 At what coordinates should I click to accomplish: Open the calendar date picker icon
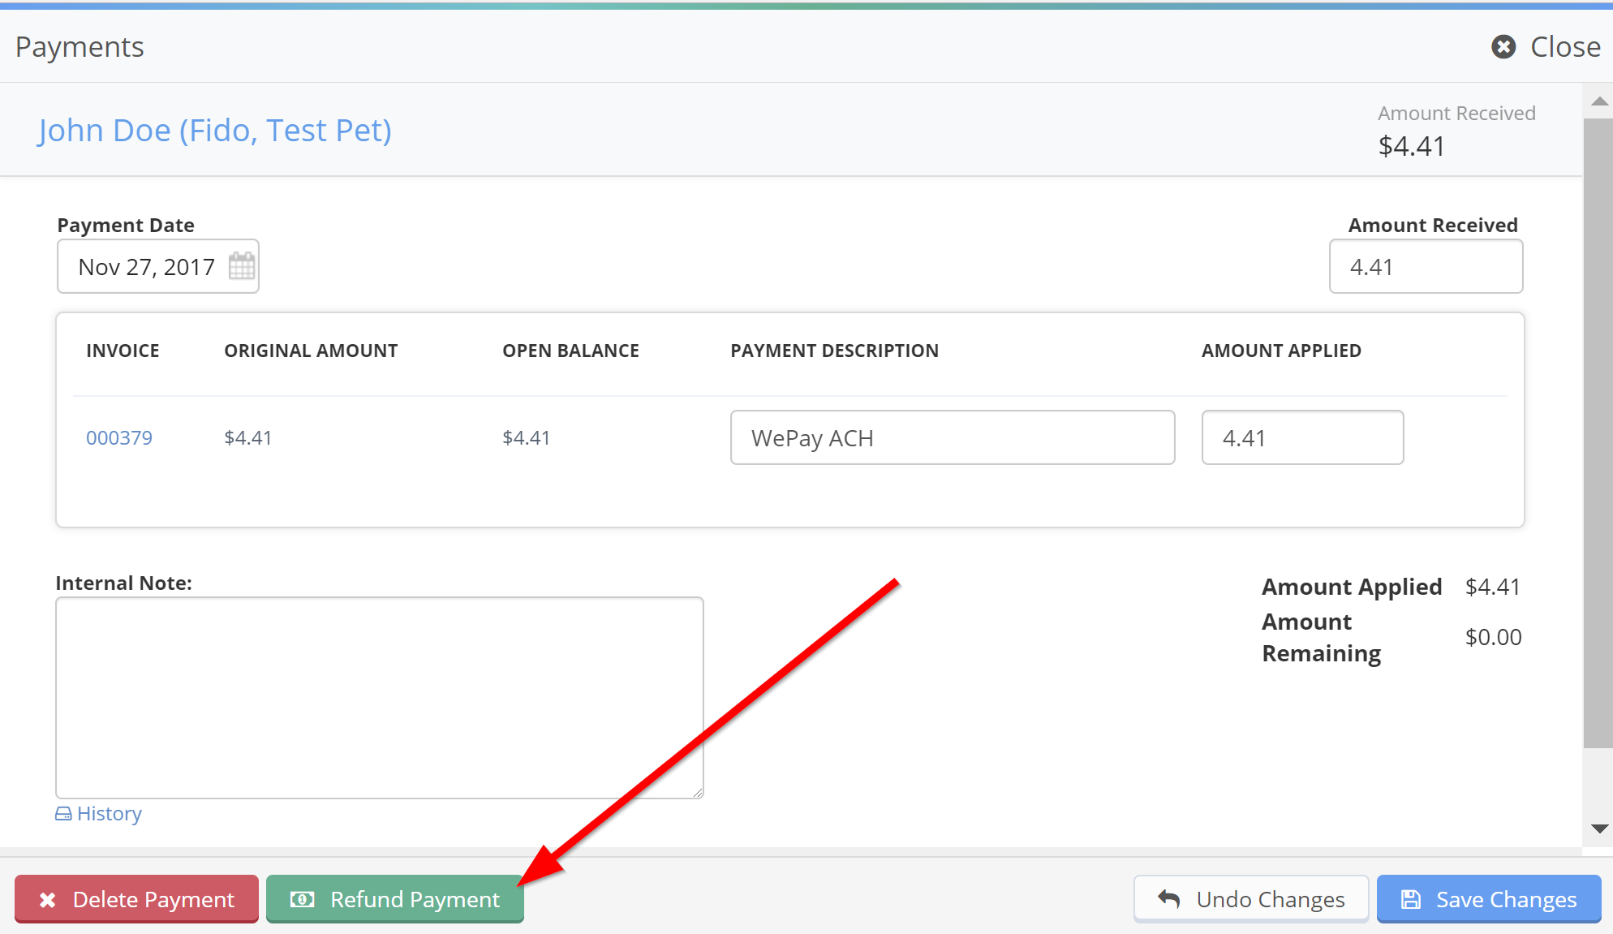tap(242, 266)
